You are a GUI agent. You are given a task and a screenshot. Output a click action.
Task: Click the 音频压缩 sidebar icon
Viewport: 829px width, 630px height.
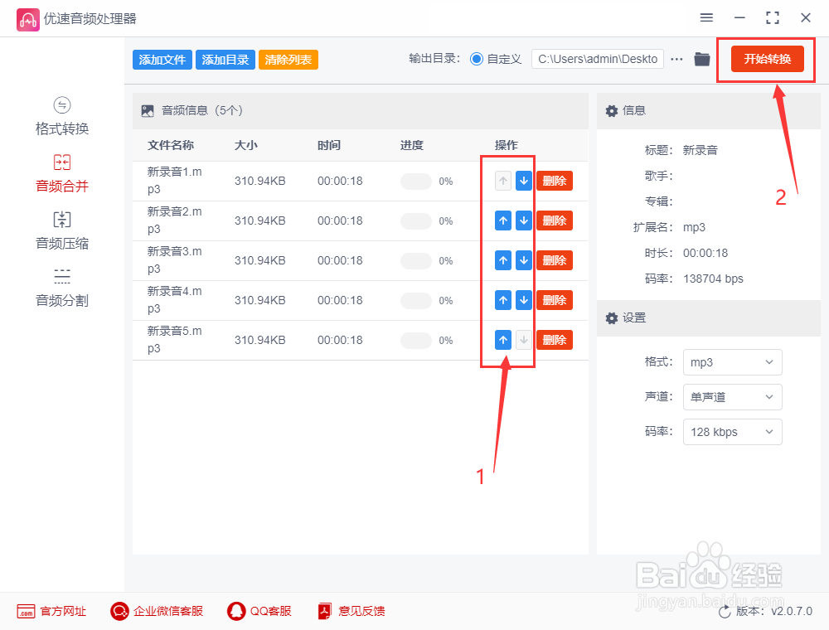click(x=62, y=219)
